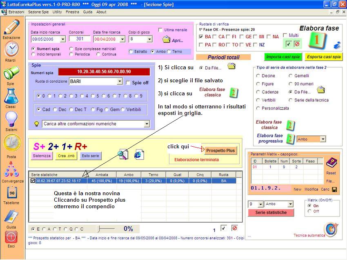Select the Decine radio button
Viewport: 347px width, 260px height.
258,76
